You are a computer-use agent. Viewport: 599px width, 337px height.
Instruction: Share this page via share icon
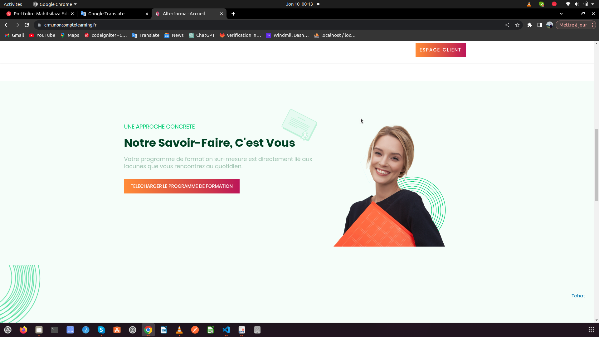tap(507, 25)
